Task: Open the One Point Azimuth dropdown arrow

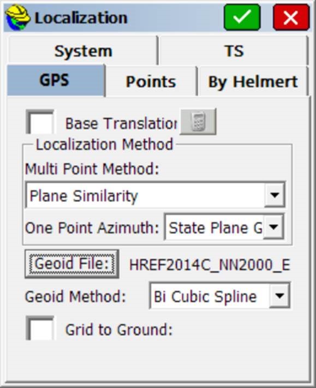Action: pyautogui.click(x=273, y=227)
